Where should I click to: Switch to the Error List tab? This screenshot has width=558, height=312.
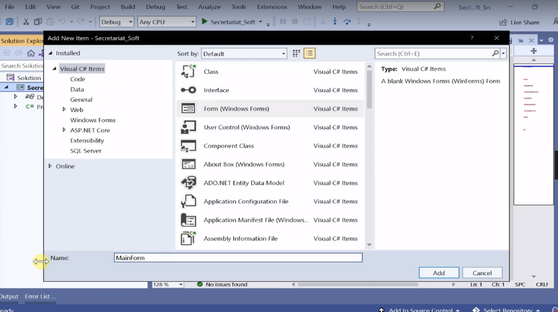[x=40, y=296]
